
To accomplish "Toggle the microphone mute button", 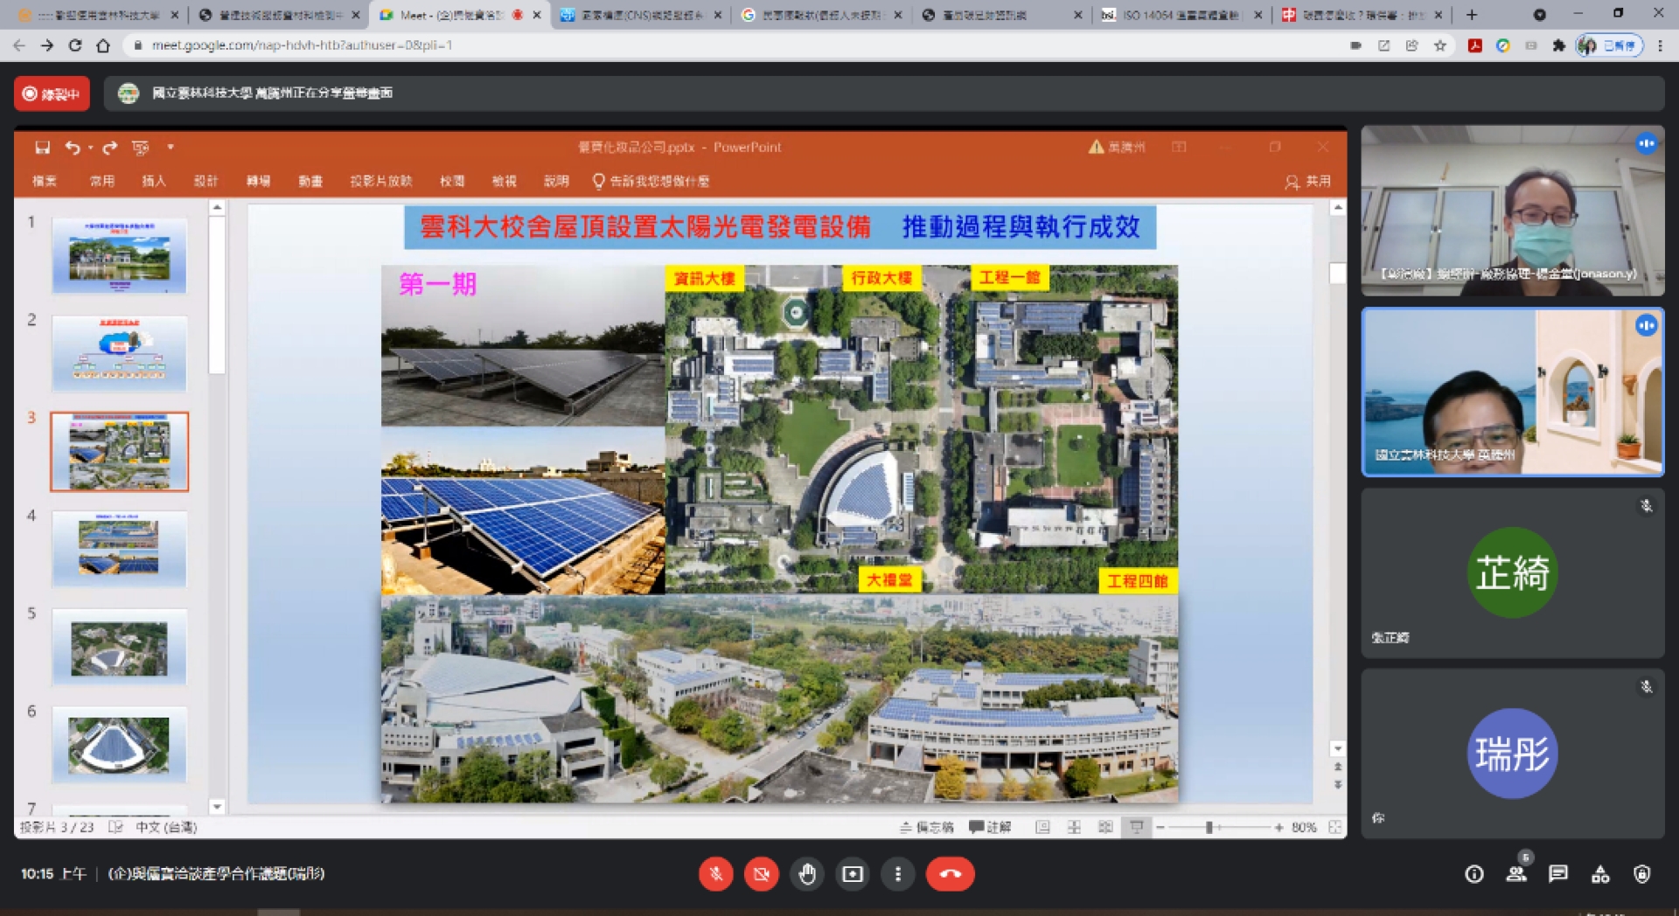I will click(715, 874).
